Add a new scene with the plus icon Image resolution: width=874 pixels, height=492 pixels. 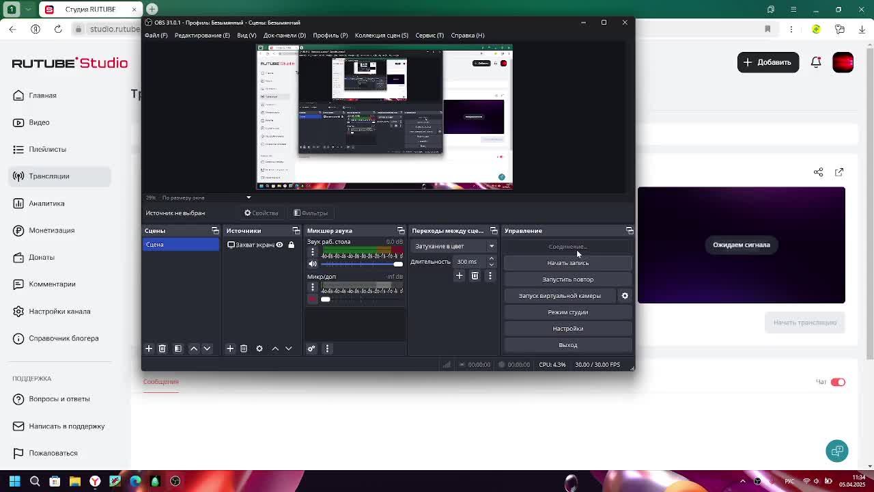tap(149, 348)
